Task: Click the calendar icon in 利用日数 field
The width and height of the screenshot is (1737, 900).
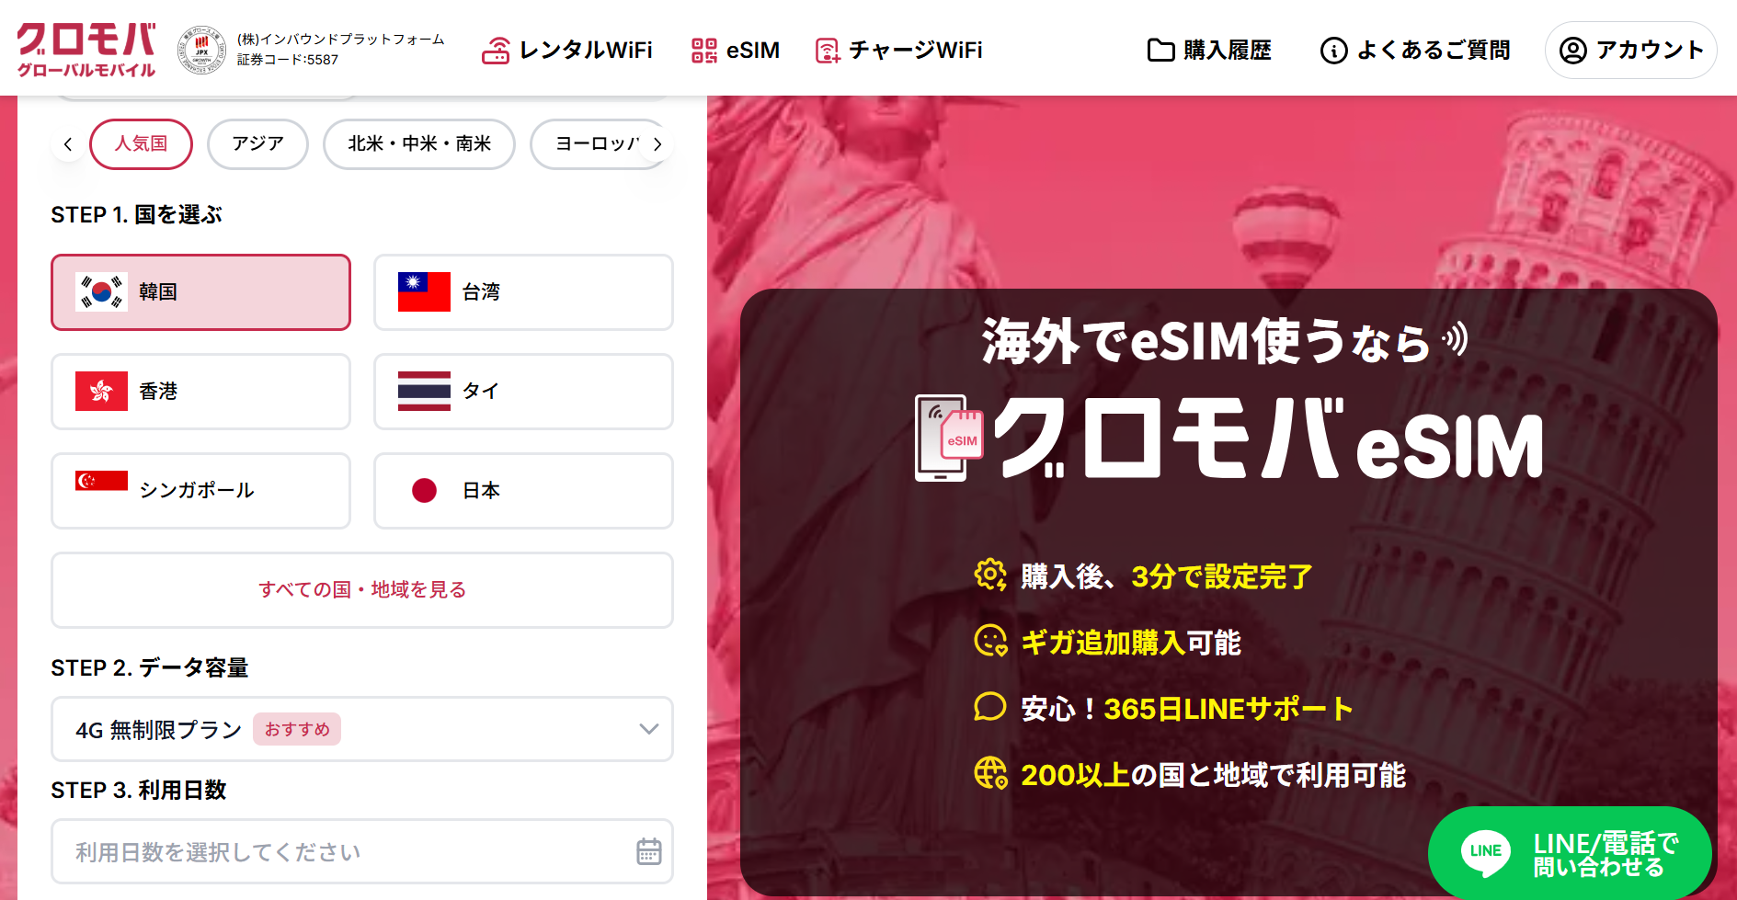Action: [649, 851]
